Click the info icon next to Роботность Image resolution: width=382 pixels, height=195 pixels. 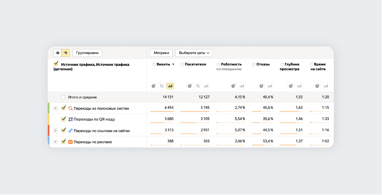[218, 65]
